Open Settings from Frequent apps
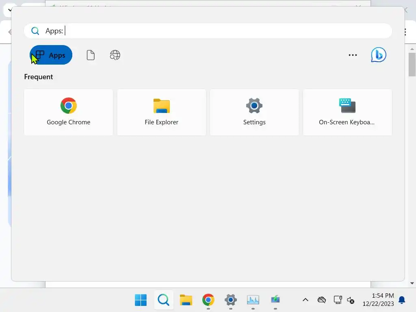This screenshot has width=416, height=312. point(254,112)
